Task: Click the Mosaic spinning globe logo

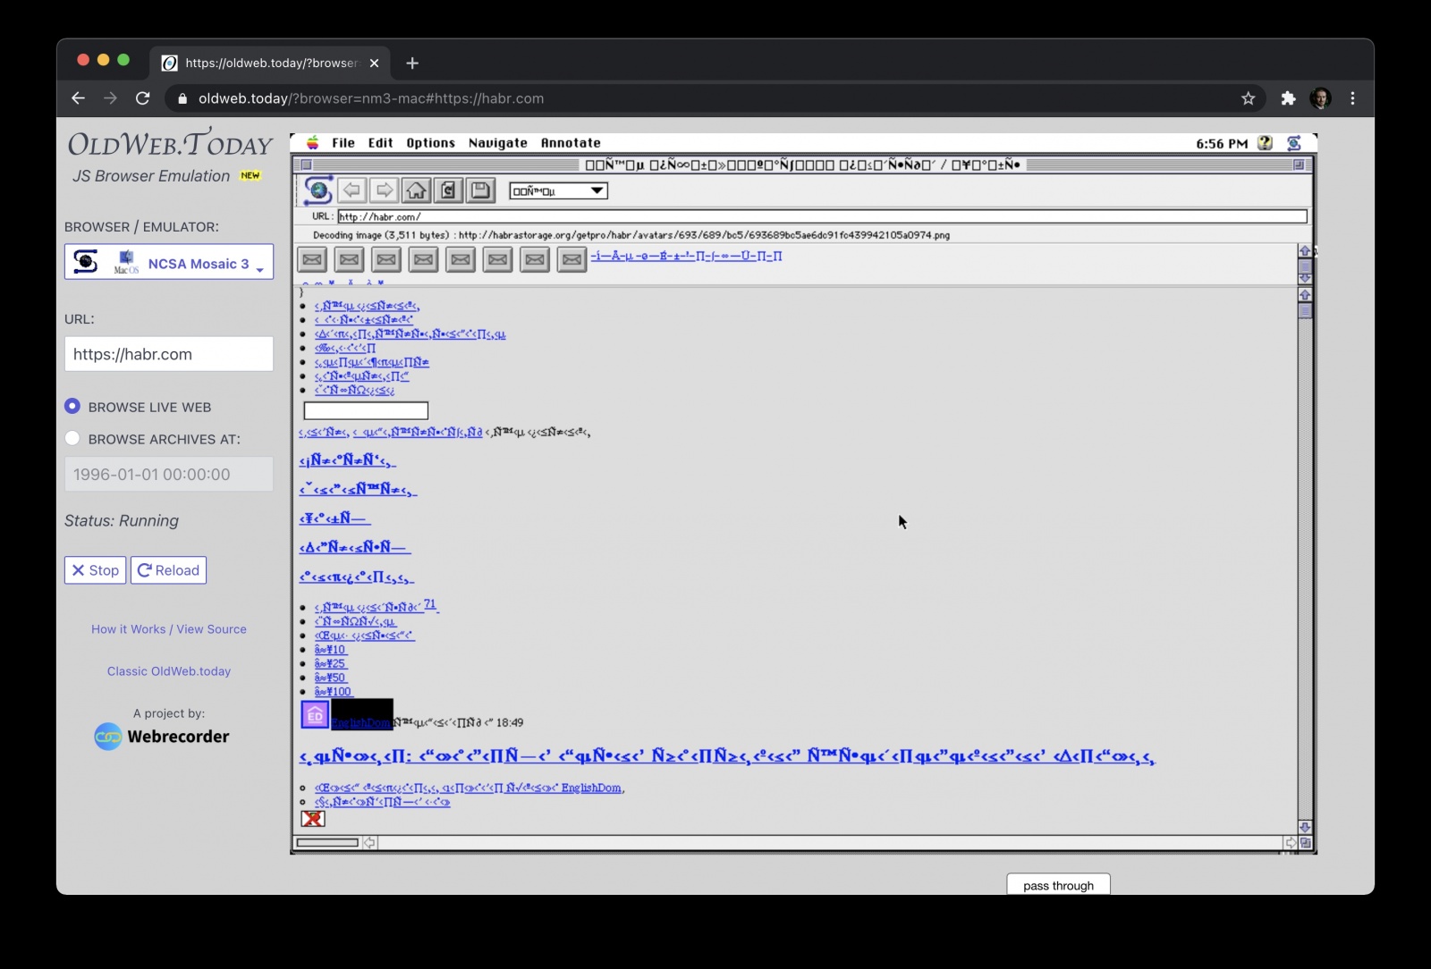Action: (318, 190)
